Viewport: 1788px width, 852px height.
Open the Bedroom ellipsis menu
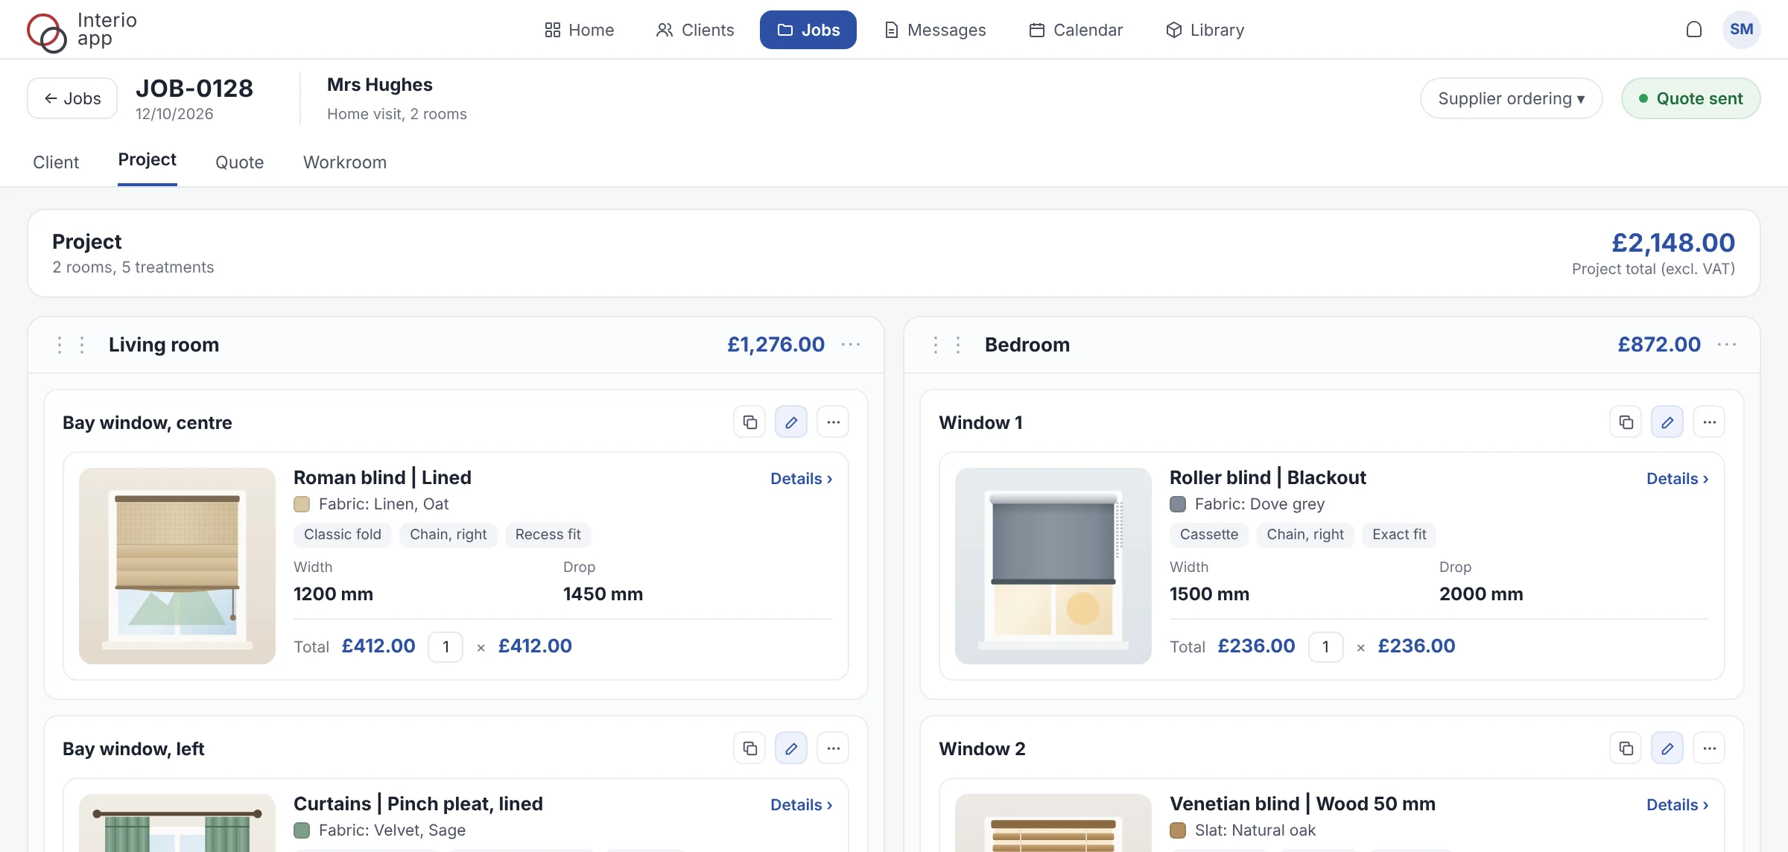coord(1727,344)
